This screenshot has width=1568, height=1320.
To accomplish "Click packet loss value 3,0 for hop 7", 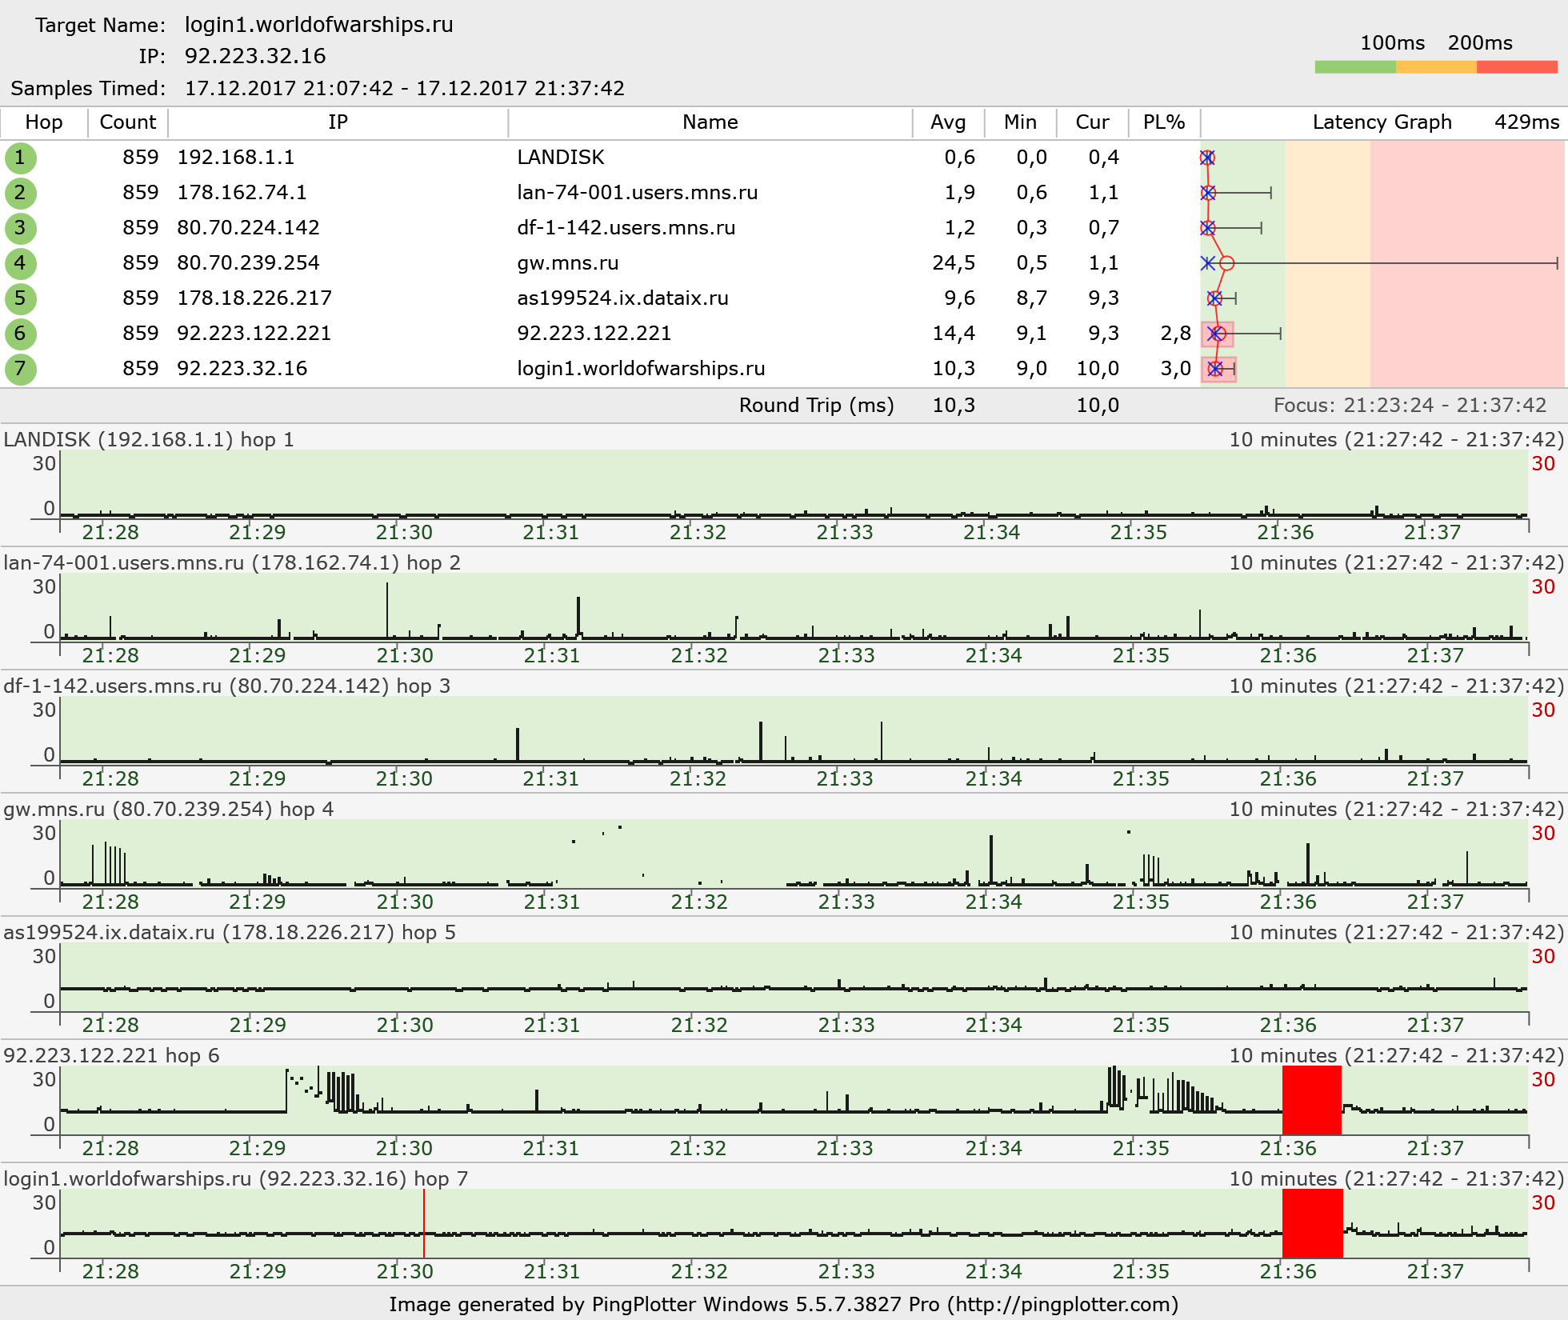I will click(x=1176, y=369).
